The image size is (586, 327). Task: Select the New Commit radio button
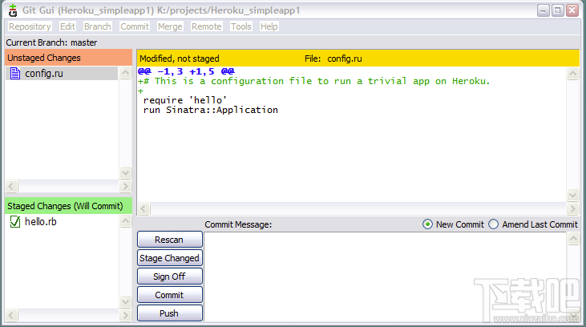pos(427,224)
